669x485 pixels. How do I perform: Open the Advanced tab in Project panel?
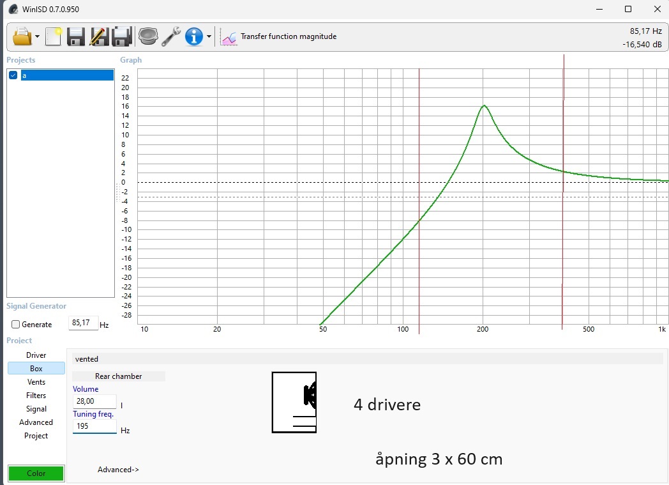(36, 422)
